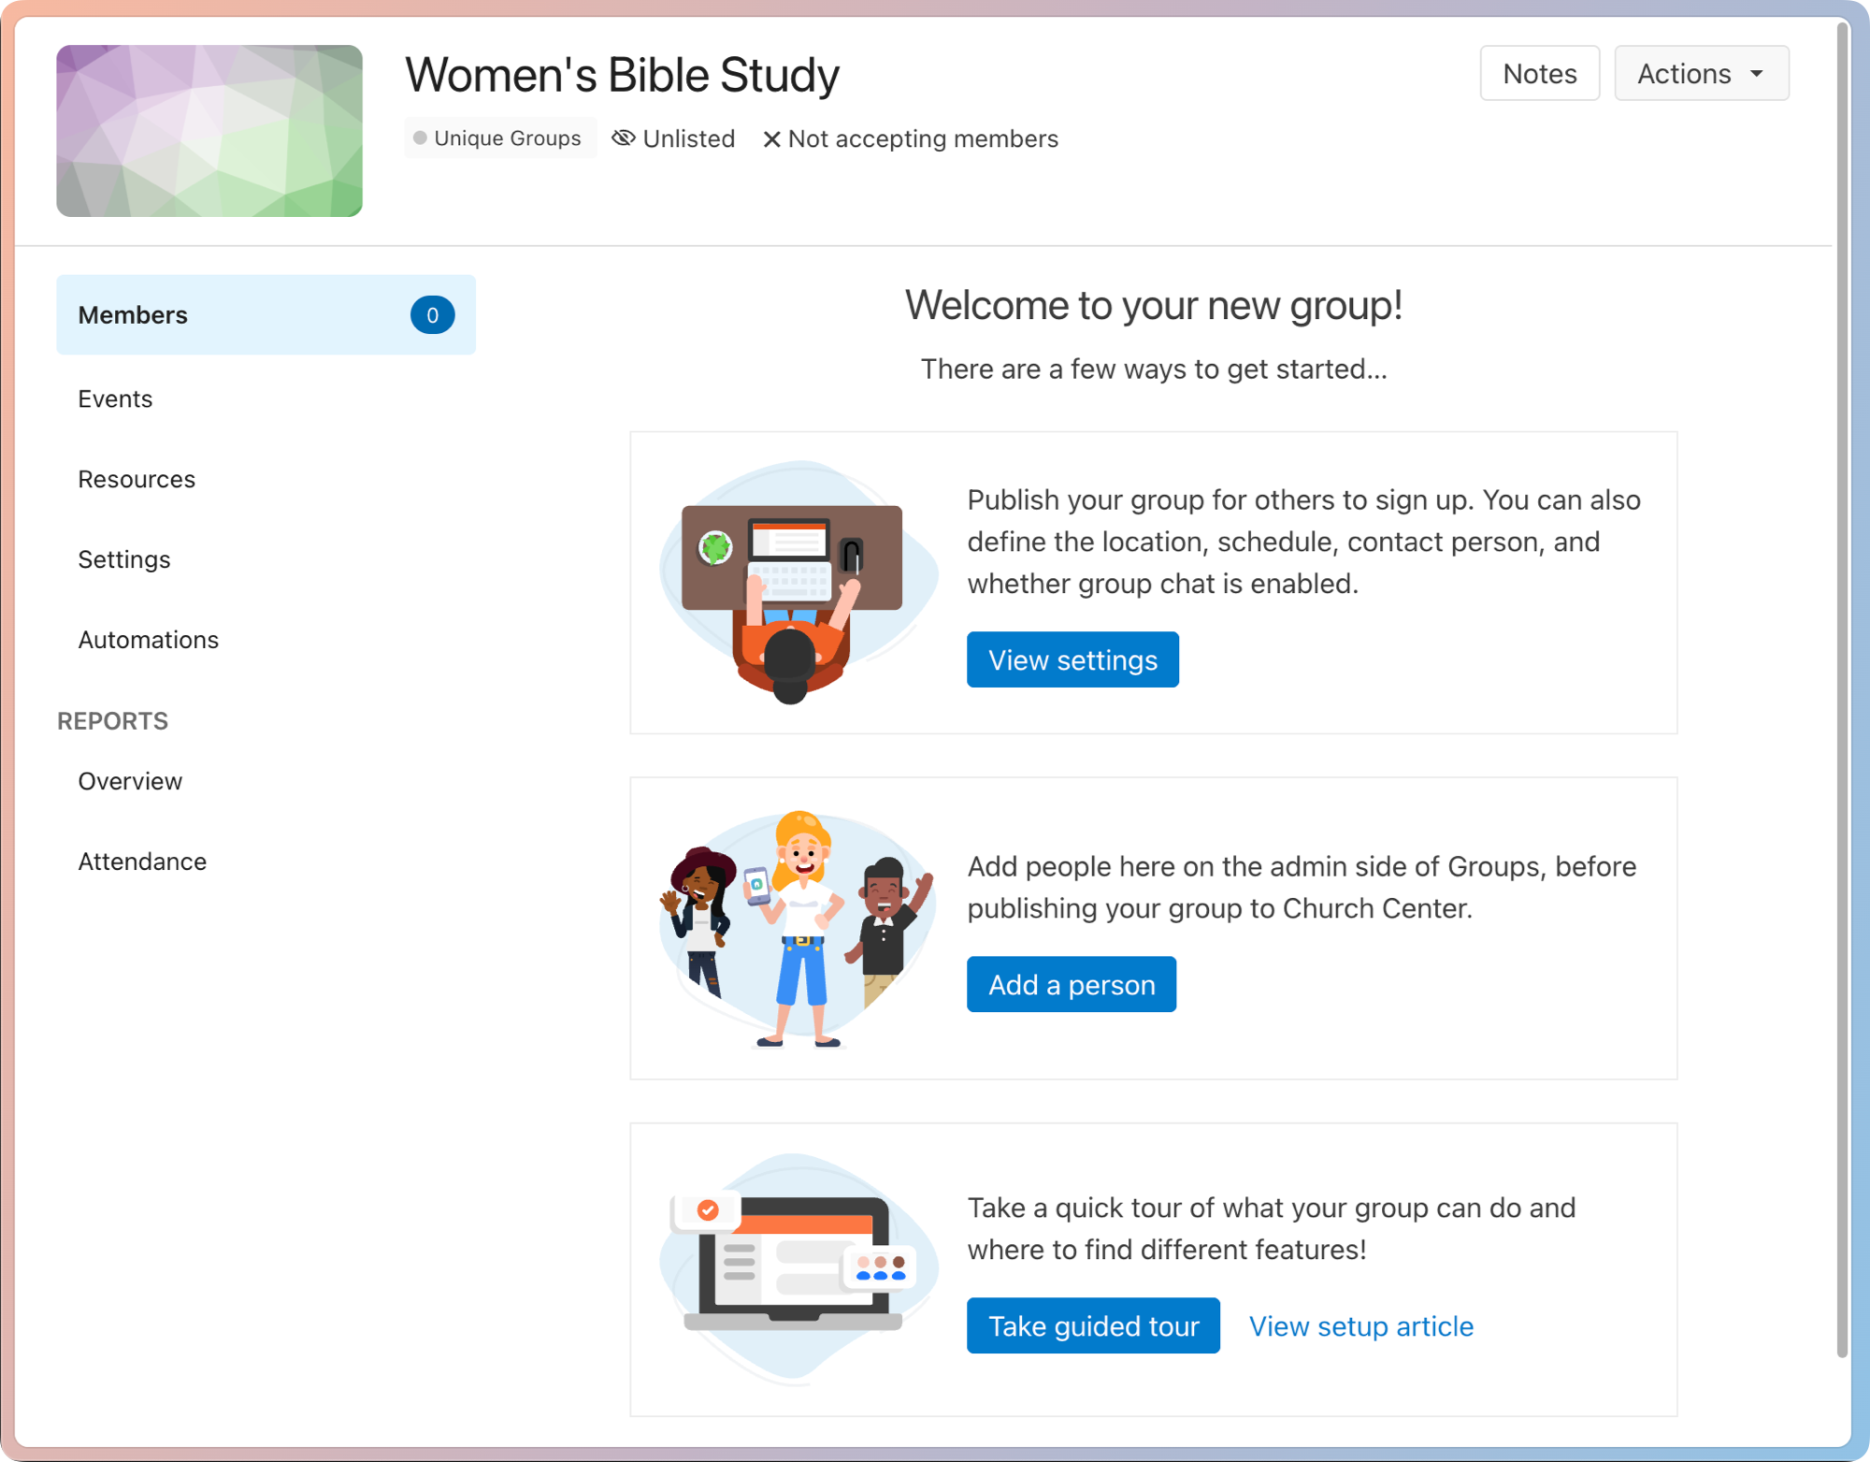Click the gray dot in Unique Groups tag
The height and width of the screenshot is (1462, 1870).
(x=420, y=138)
